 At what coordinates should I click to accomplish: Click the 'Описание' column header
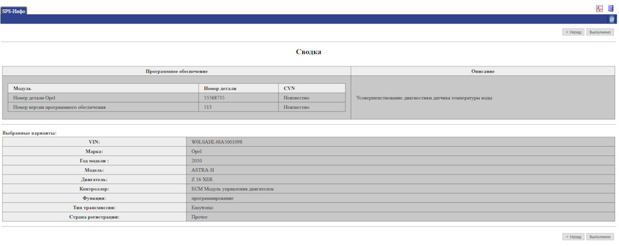coord(483,71)
